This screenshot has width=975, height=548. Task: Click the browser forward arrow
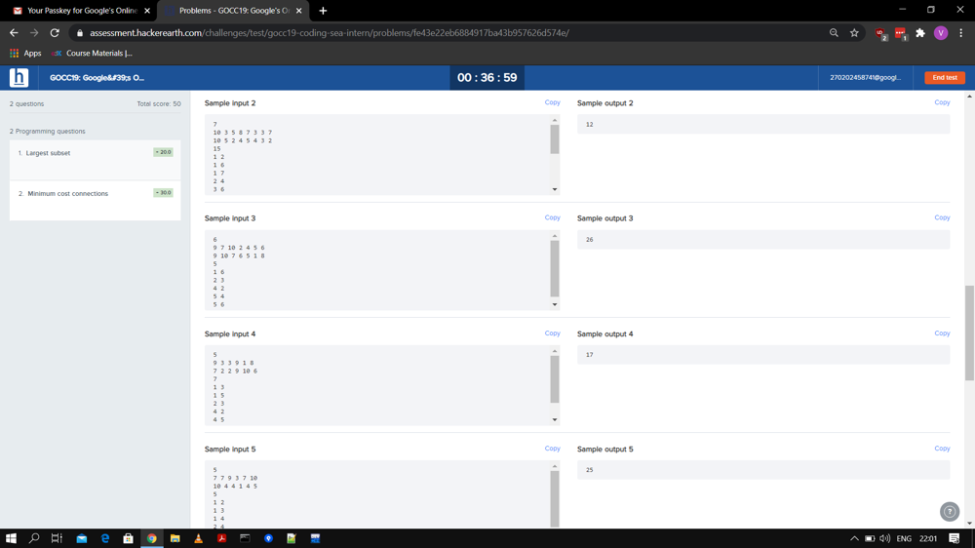point(34,33)
